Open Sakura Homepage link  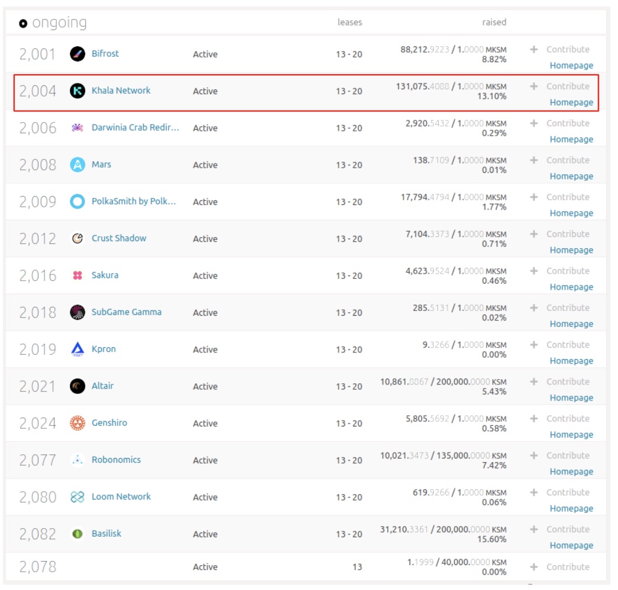tap(571, 287)
